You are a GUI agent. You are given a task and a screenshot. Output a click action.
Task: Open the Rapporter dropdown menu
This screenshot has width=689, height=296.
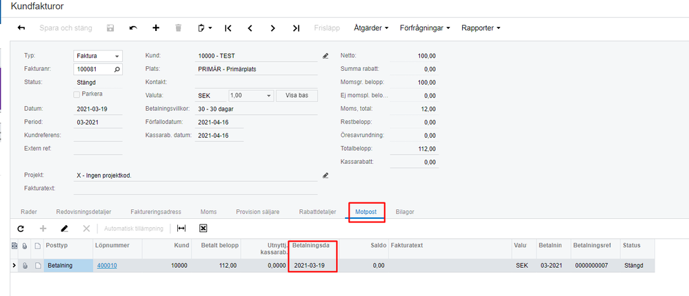(x=480, y=28)
